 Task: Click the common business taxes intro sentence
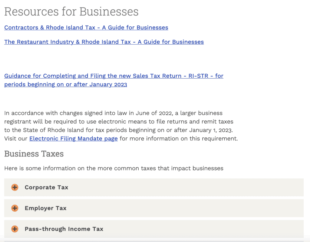pyautogui.click(x=114, y=168)
